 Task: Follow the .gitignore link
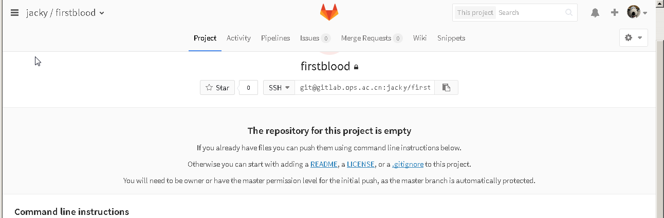(408, 165)
